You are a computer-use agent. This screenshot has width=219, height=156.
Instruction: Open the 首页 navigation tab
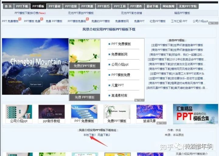pyautogui.click(x=8, y=6)
